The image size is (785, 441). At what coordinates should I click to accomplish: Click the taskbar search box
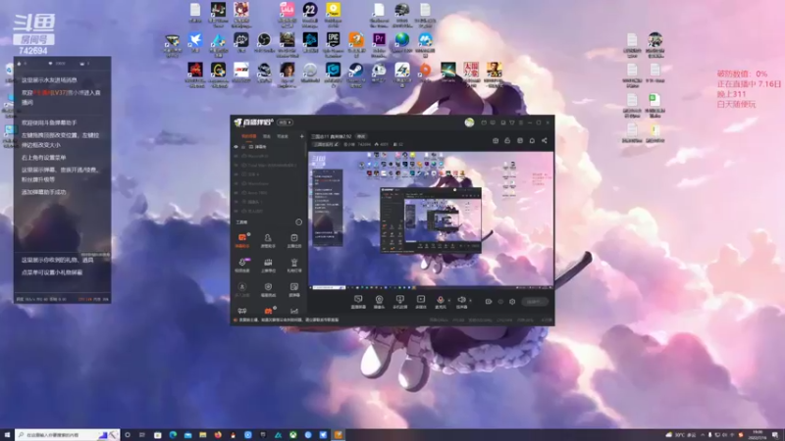pos(68,435)
